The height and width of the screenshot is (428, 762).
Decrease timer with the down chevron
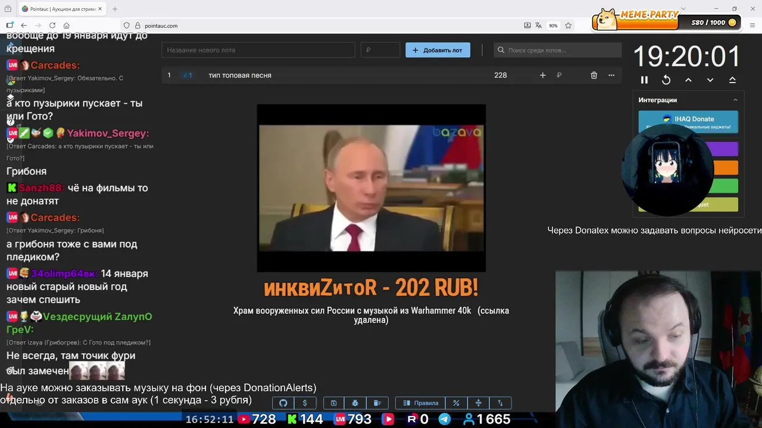tap(710, 80)
